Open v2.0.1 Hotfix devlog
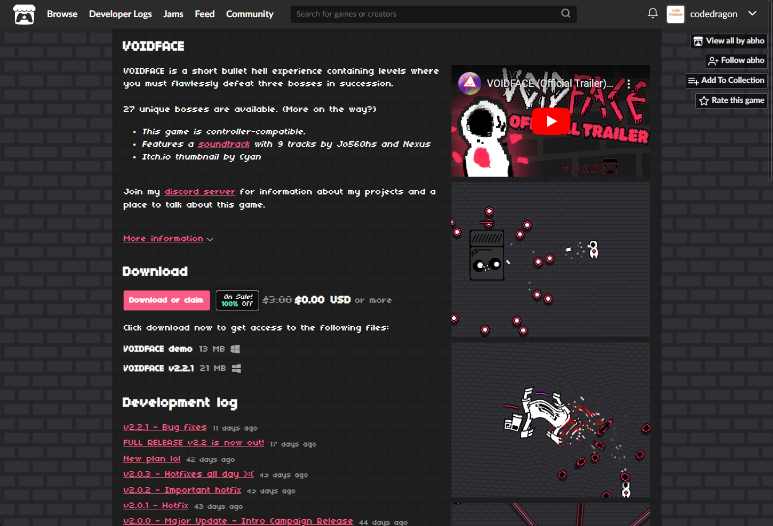Image resolution: width=773 pixels, height=526 pixels. pyautogui.click(x=156, y=505)
